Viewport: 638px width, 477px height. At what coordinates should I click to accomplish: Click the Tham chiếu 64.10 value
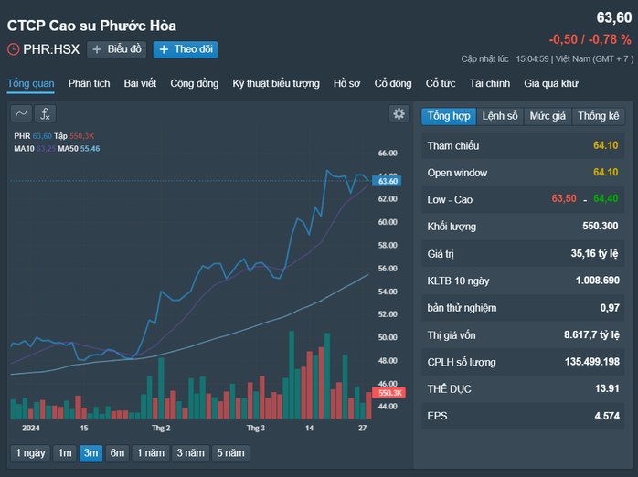click(605, 145)
